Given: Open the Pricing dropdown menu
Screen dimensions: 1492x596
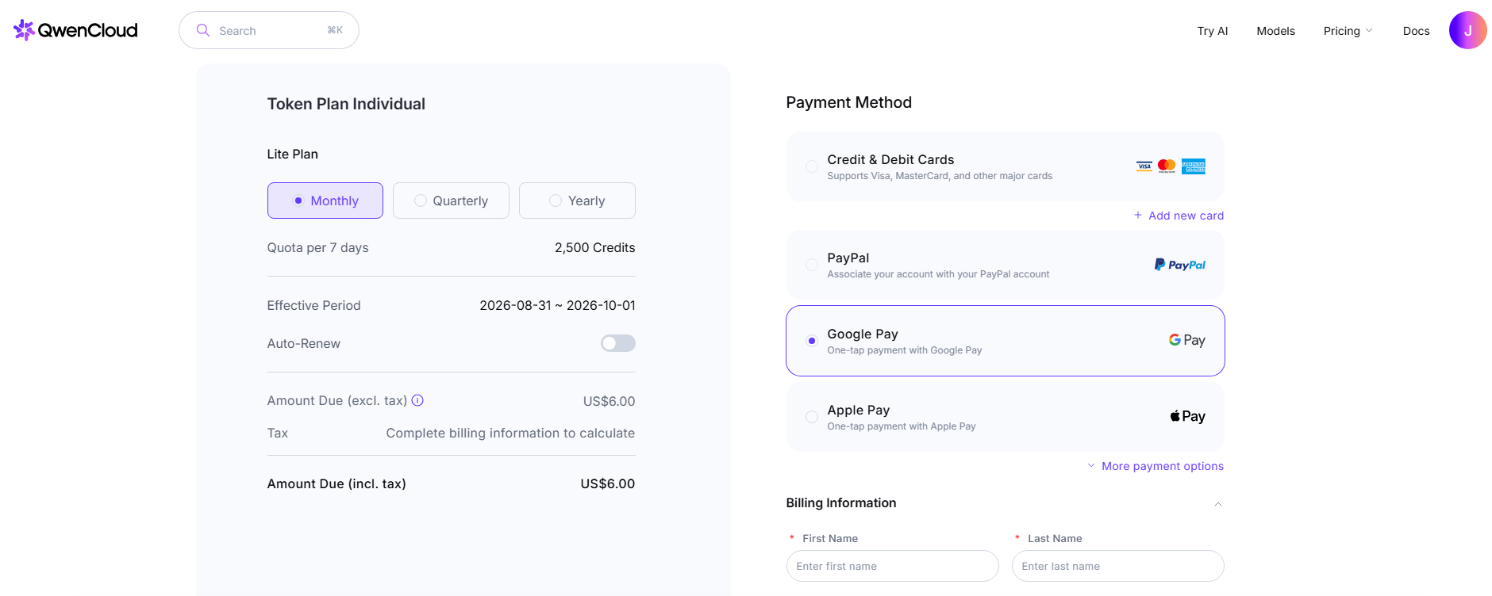Looking at the screenshot, I should (x=1348, y=31).
